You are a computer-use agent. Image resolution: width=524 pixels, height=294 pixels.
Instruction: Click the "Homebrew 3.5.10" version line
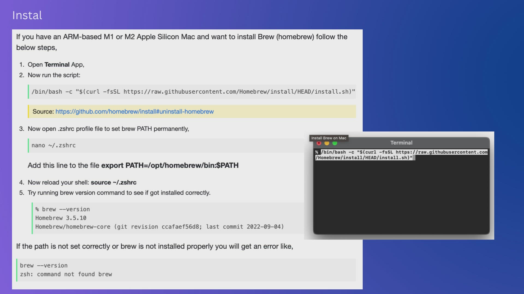(61, 218)
